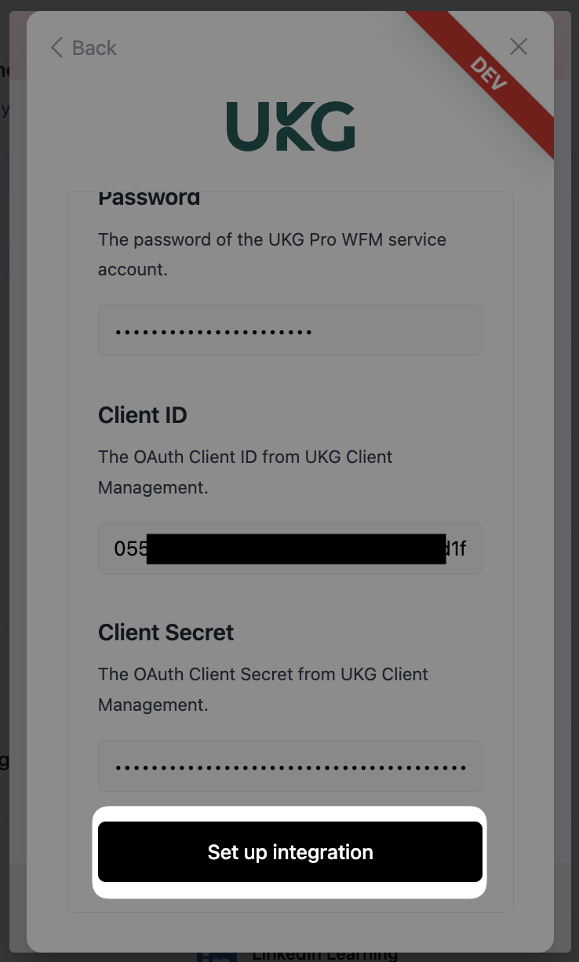Screen dimensions: 579x962
Task: Click the UKG Pro WFM service account description
Action: 271,254
